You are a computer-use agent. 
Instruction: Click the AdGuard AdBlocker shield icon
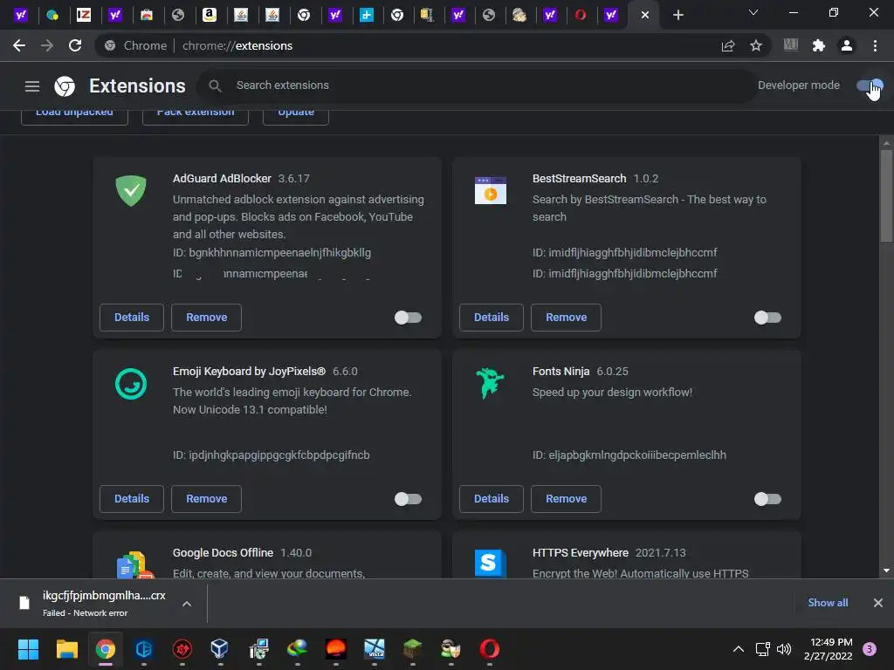click(131, 190)
